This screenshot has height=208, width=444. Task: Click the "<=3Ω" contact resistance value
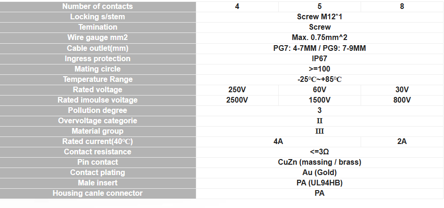(x=319, y=152)
